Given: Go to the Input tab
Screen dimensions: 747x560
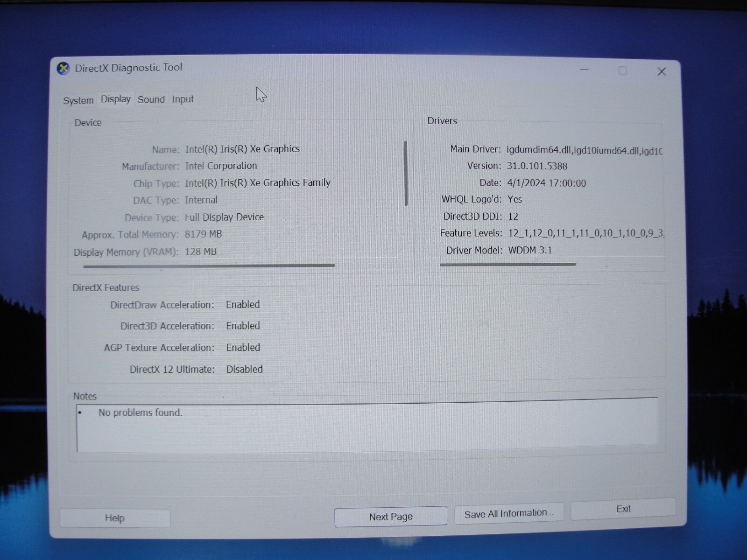Looking at the screenshot, I should click(183, 99).
